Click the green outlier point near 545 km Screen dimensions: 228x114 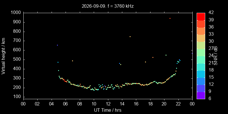pyautogui.click(x=166, y=55)
